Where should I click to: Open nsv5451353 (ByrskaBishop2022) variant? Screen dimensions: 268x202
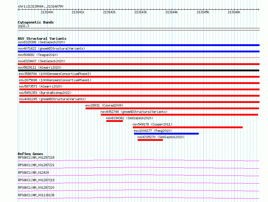click(x=45, y=93)
